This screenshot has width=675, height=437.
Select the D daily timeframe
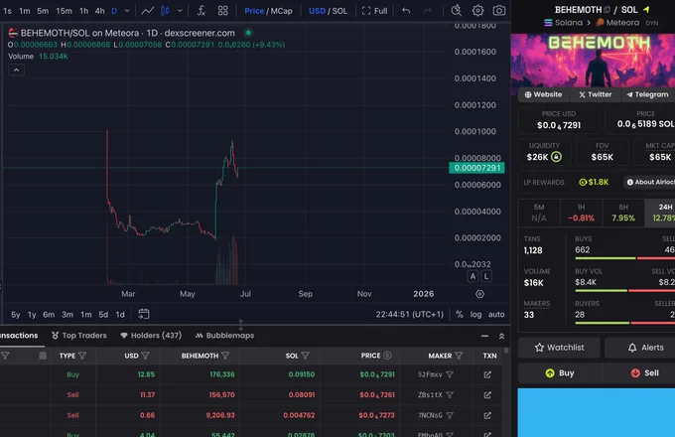click(x=114, y=11)
